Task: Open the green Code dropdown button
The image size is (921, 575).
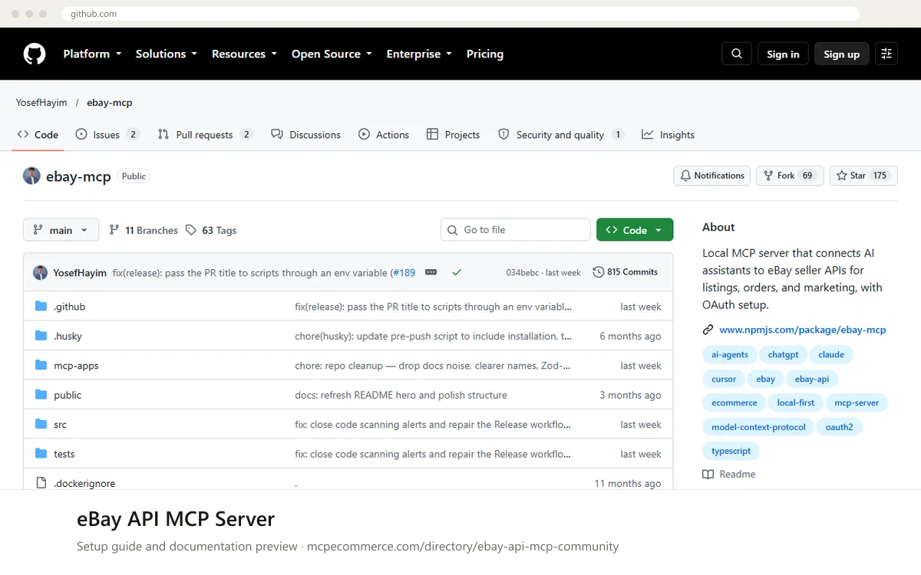Action: coord(635,230)
